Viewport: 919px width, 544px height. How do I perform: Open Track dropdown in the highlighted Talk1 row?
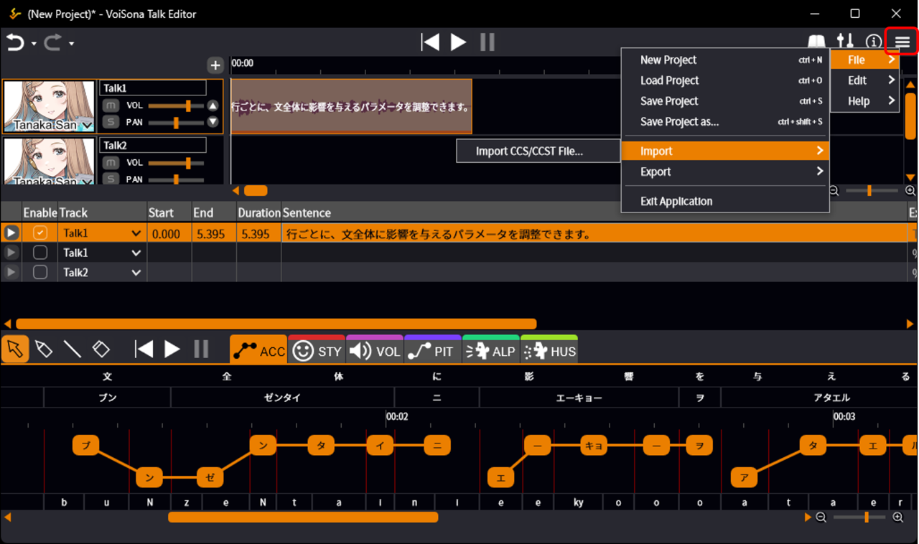pyautogui.click(x=136, y=233)
